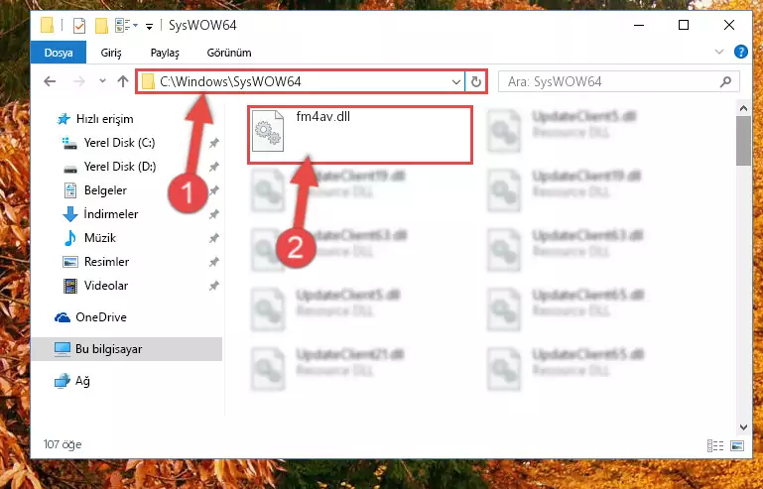Click the pin icon beside Yerel Disk (D:)
Image resolution: width=763 pixels, height=489 pixels.
pyautogui.click(x=213, y=167)
